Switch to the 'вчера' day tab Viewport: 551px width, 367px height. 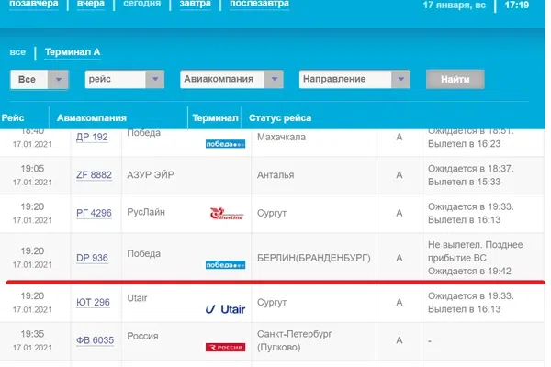coord(91,4)
